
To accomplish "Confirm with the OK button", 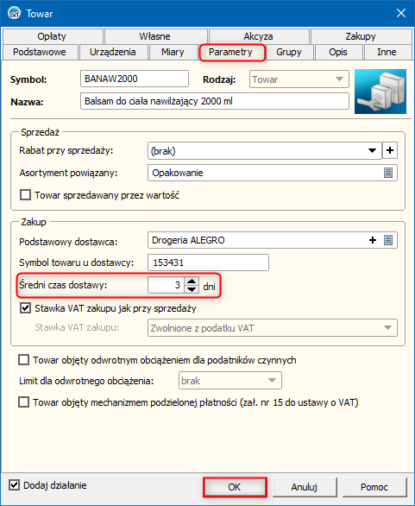I will tap(235, 487).
